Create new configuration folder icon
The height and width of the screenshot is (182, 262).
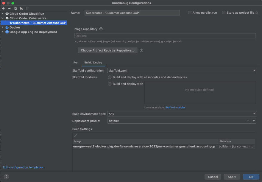pos(21,8)
